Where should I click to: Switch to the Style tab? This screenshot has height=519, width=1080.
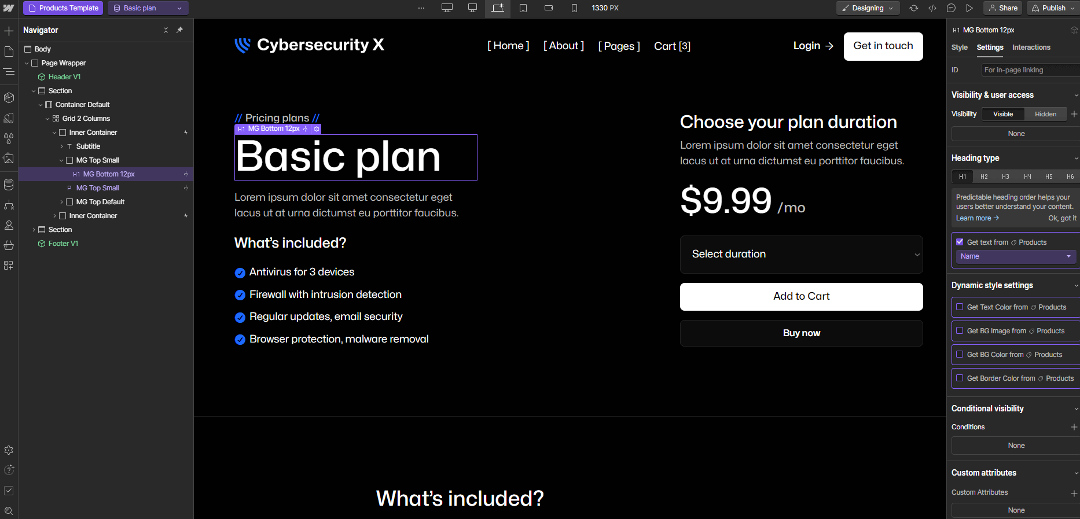[x=959, y=47]
